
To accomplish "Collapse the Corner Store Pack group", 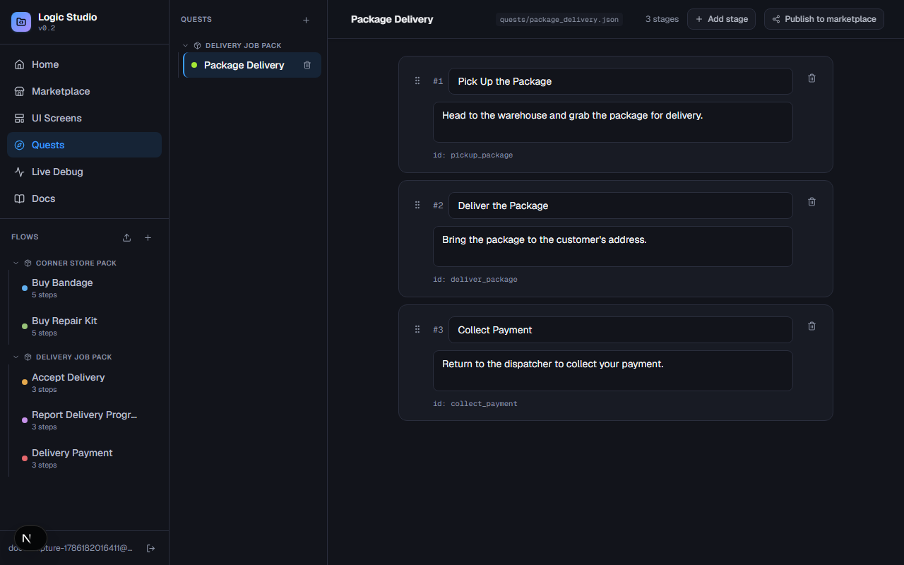I will pos(16,263).
